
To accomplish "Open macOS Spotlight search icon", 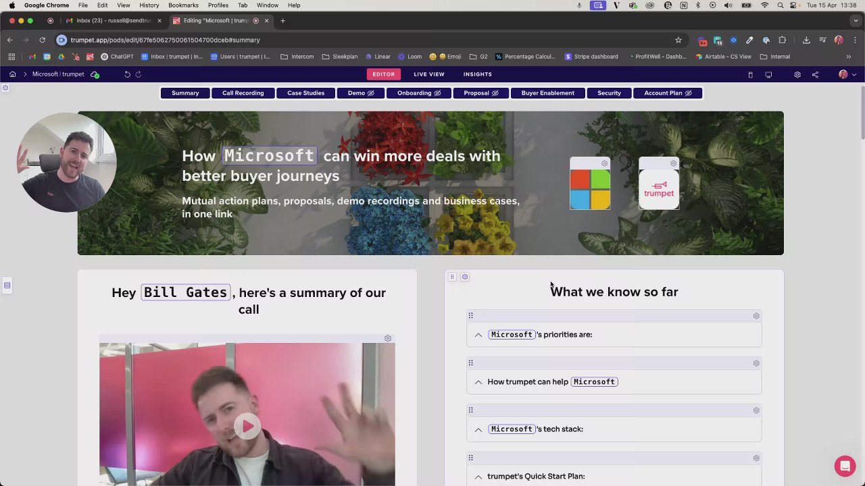I will click(781, 5).
